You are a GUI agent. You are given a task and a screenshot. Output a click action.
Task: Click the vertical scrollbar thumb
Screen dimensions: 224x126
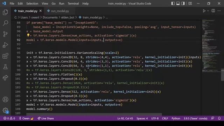(x=223, y=75)
